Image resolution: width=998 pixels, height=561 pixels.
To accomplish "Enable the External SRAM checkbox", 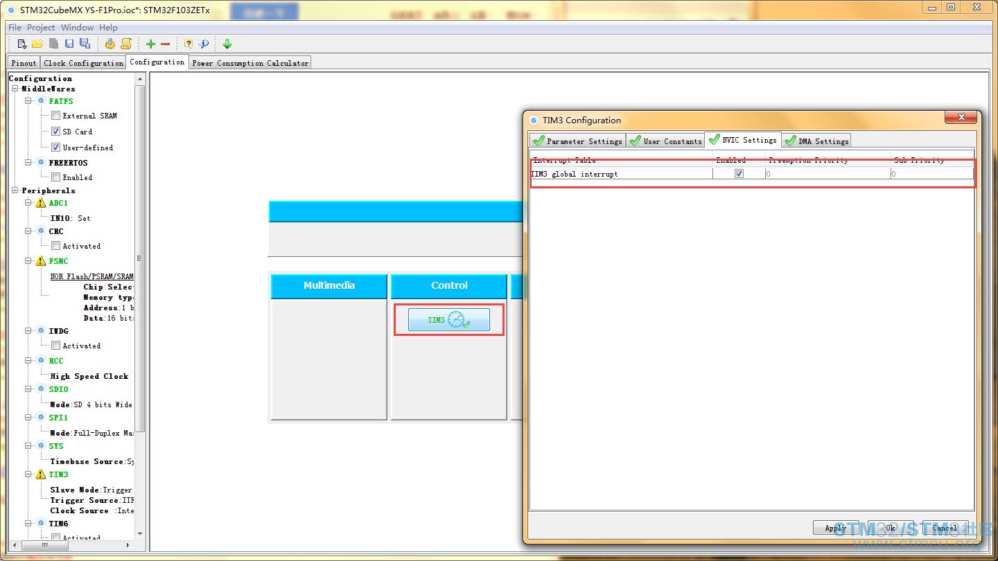I will point(56,116).
